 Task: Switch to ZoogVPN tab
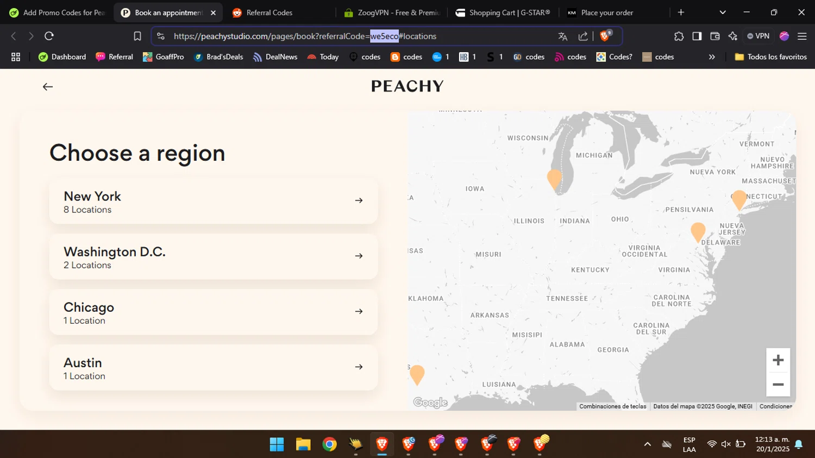(x=392, y=12)
